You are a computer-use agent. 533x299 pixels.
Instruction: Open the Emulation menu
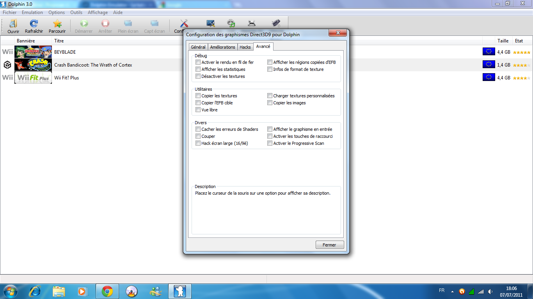pyautogui.click(x=32, y=12)
